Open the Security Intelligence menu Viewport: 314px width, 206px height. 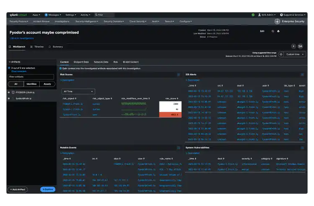pyautogui.click(x=86, y=21)
